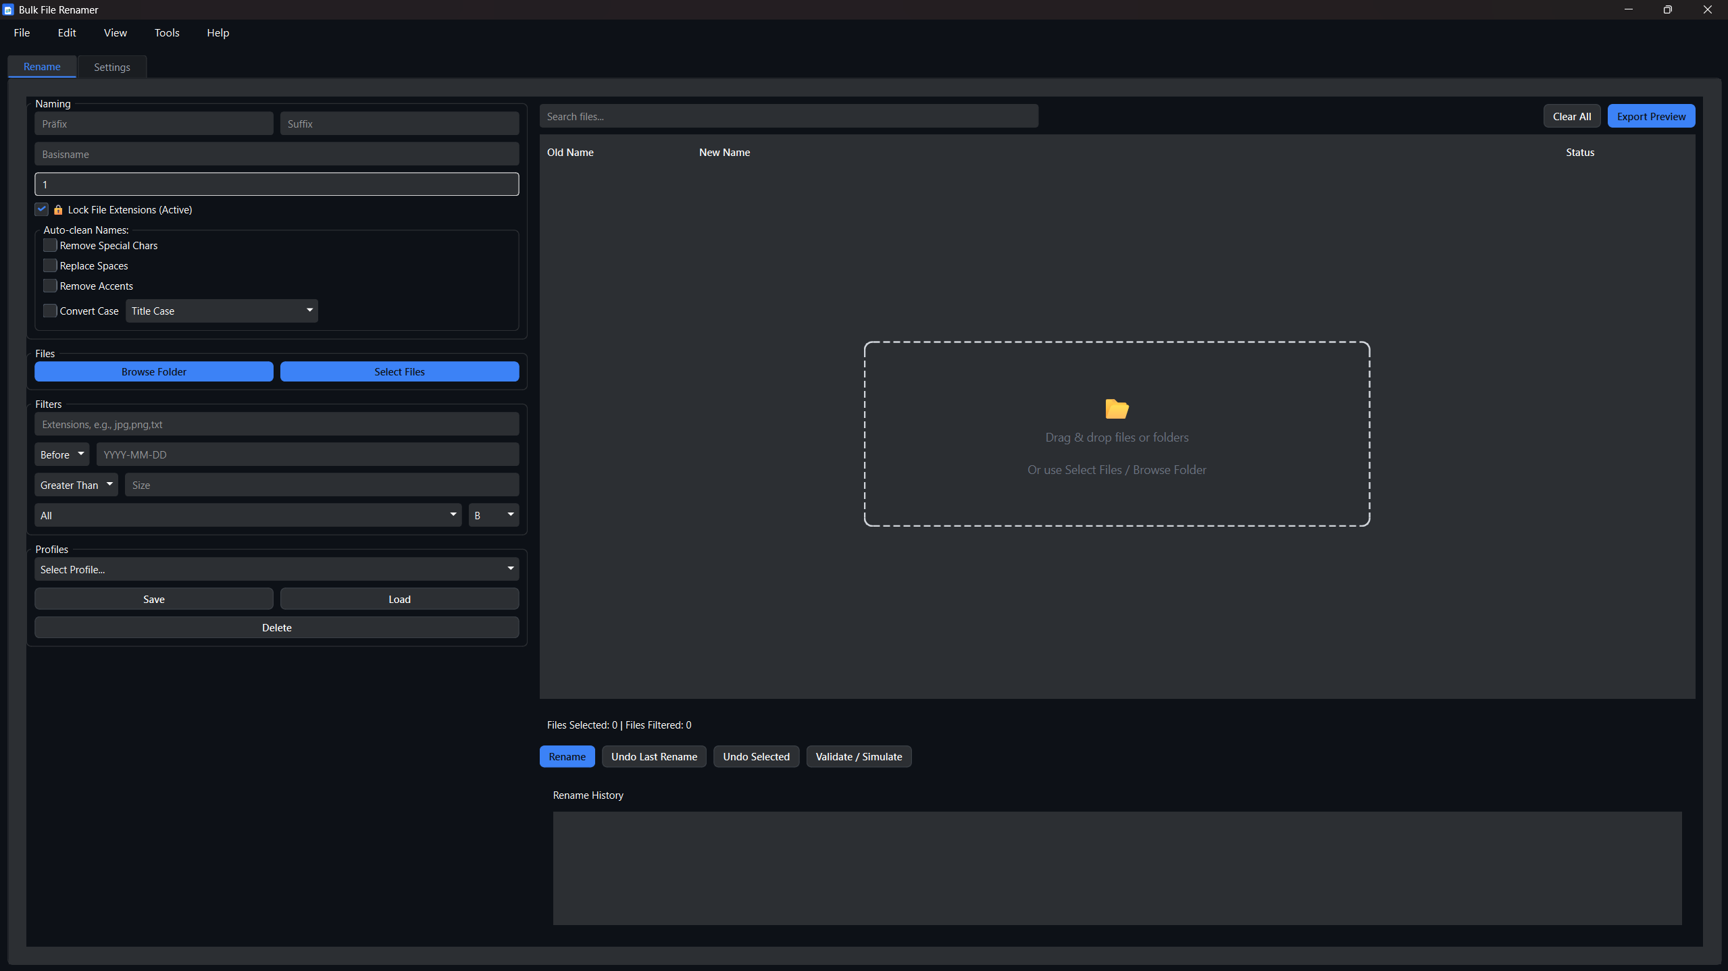Click the Bulk File Renamer app icon
This screenshot has width=1728, height=971.
click(8, 10)
